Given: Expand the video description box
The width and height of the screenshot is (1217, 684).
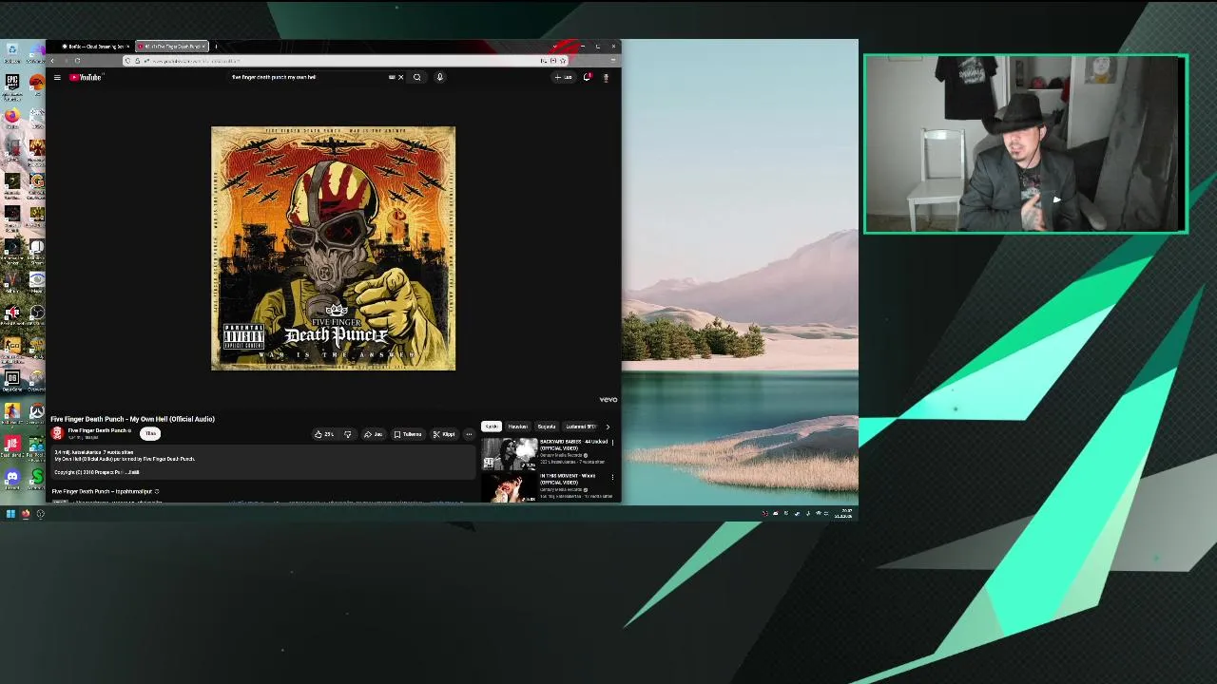Looking at the screenshot, I should 263,462.
